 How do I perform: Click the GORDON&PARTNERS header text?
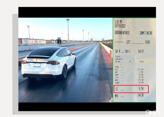(122, 33)
